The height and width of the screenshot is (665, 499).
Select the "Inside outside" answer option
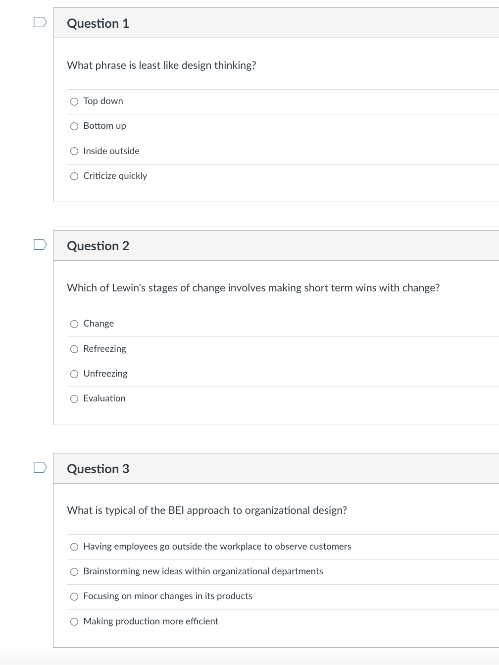pos(74,151)
